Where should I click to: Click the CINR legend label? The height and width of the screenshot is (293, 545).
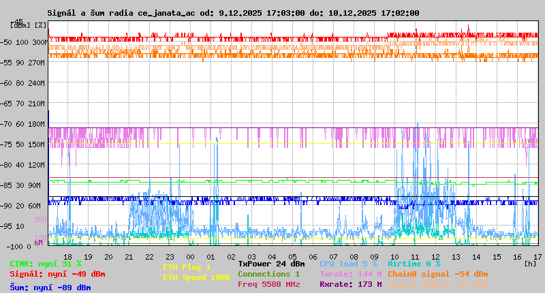(x=46, y=264)
